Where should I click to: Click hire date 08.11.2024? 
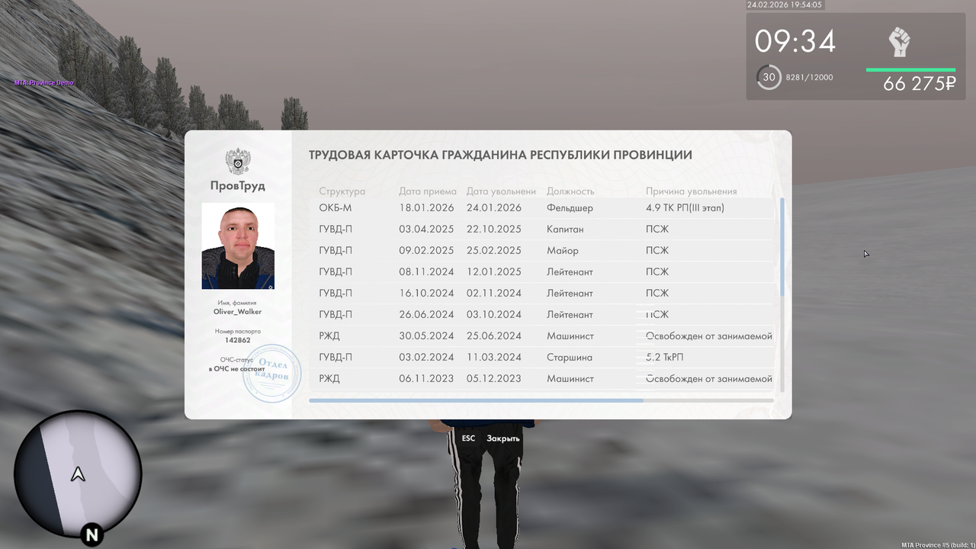(x=426, y=272)
